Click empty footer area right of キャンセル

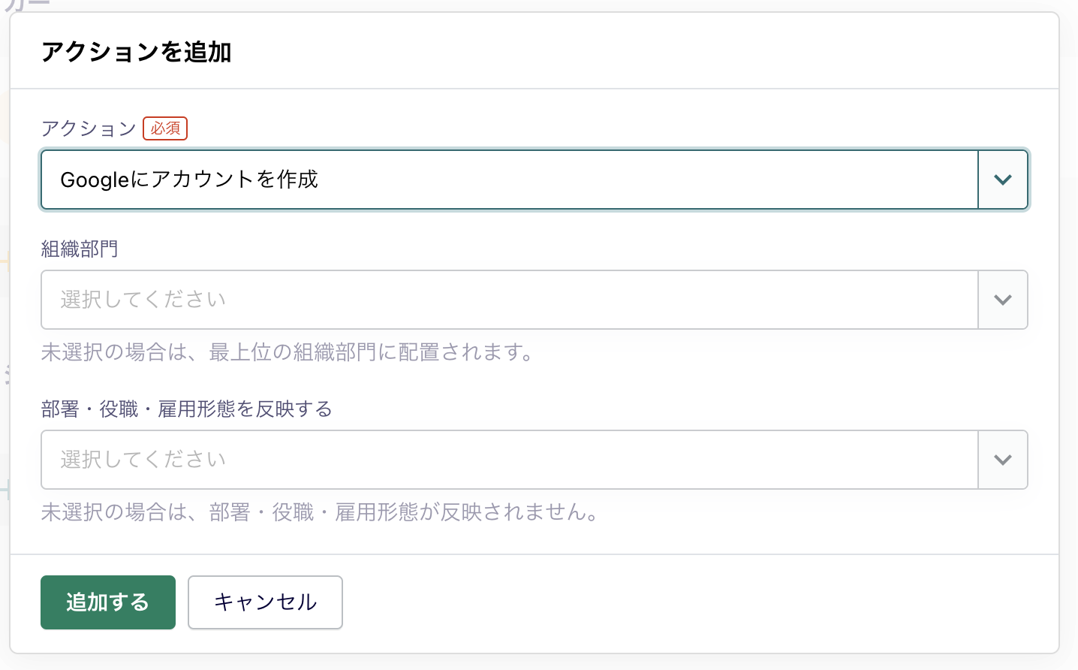[676, 602]
